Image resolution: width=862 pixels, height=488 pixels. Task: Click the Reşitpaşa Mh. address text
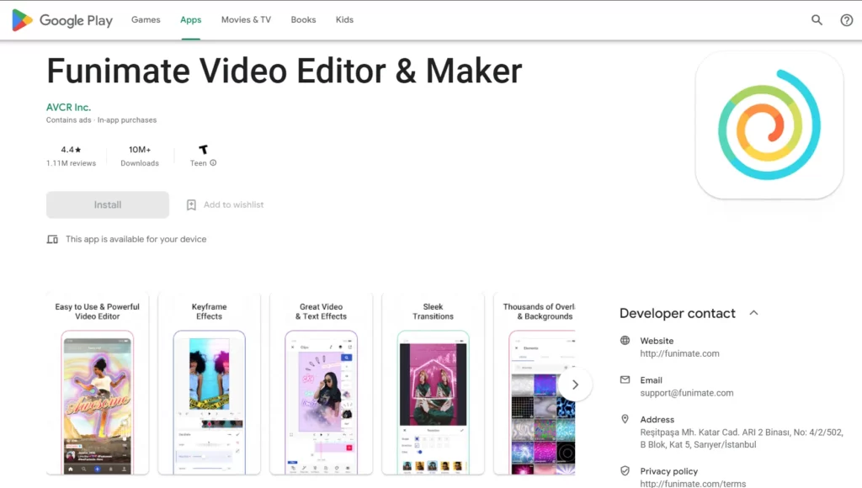coord(742,438)
